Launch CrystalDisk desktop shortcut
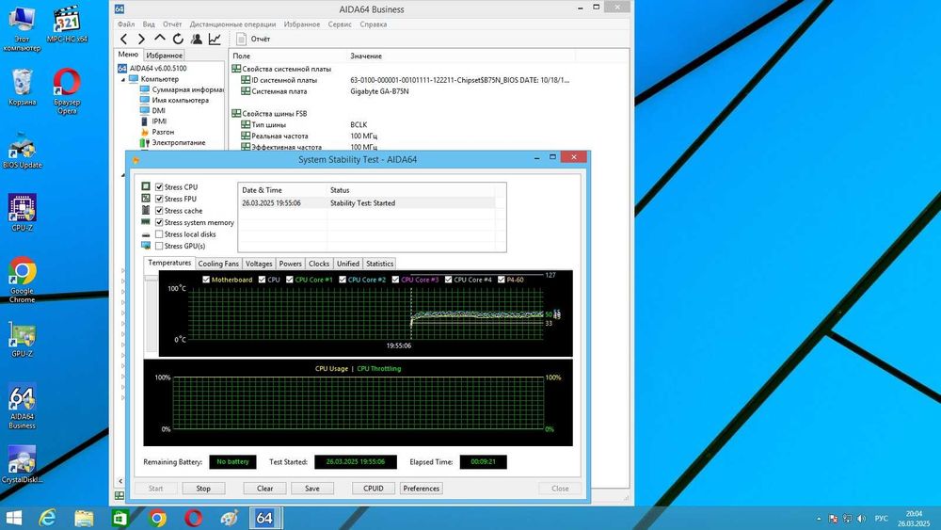 pos(23,465)
